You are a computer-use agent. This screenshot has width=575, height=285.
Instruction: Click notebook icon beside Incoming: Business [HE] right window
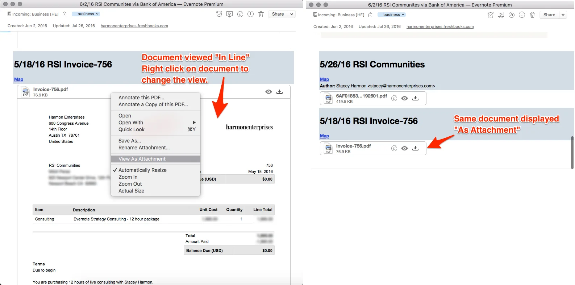click(315, 15)
